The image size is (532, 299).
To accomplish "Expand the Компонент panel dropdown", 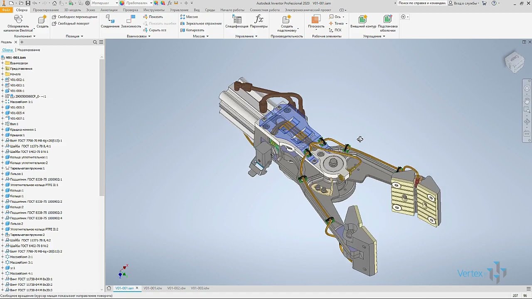I will point(25,36).
